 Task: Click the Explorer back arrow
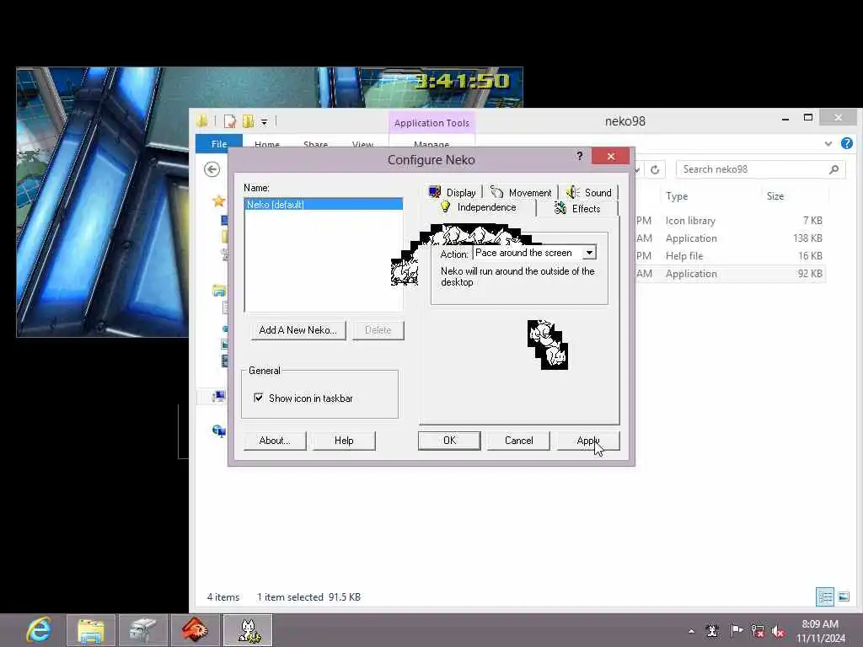coord(212,169)
